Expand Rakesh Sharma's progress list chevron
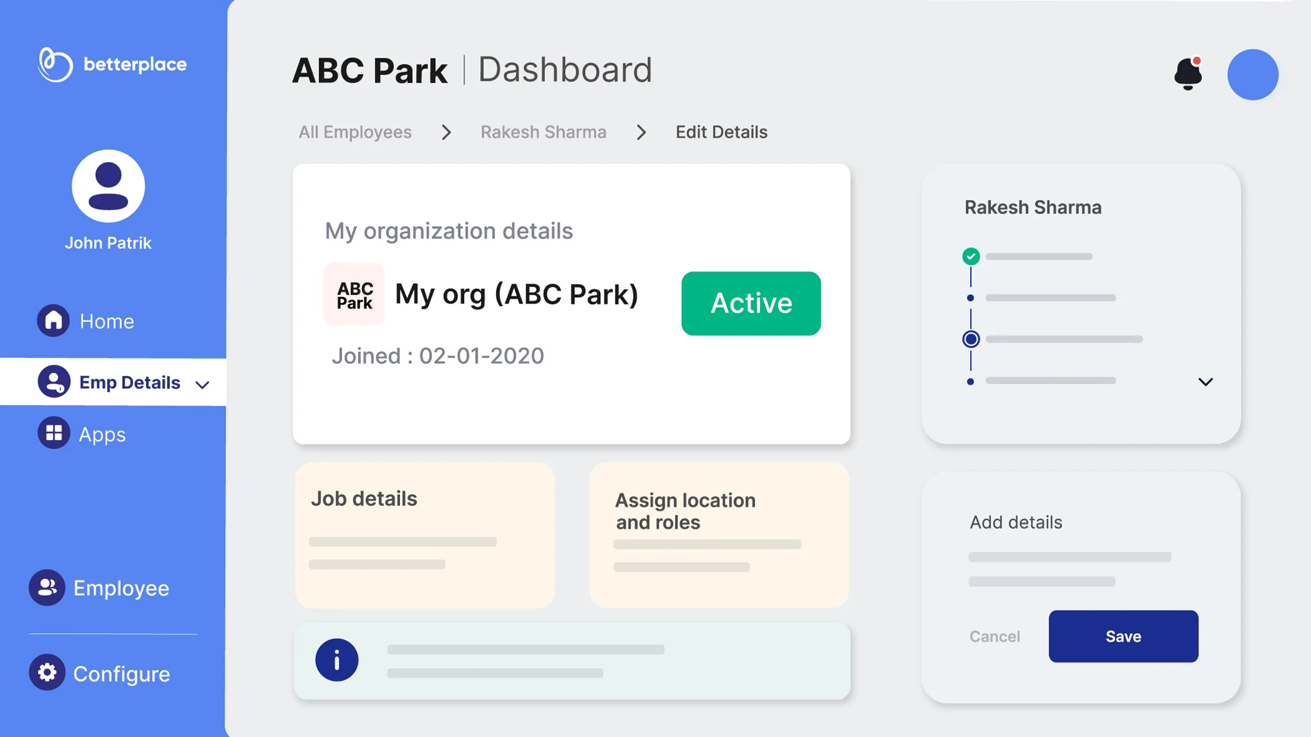 point(1205,382)
